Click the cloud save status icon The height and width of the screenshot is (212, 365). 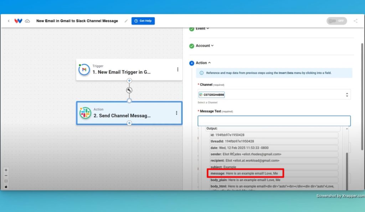[x=27, y=21]
